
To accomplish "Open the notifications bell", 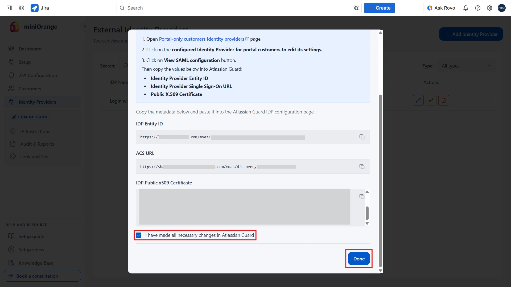I will click(466, 8).
